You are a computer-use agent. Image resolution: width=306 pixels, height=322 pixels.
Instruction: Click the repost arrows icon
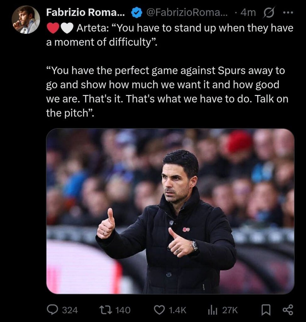104,310
